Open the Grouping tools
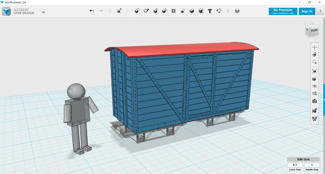 coord(183,11)
